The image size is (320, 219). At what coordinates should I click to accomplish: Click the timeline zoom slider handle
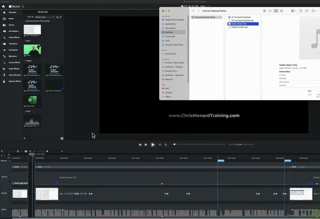[x=47, y=151]
